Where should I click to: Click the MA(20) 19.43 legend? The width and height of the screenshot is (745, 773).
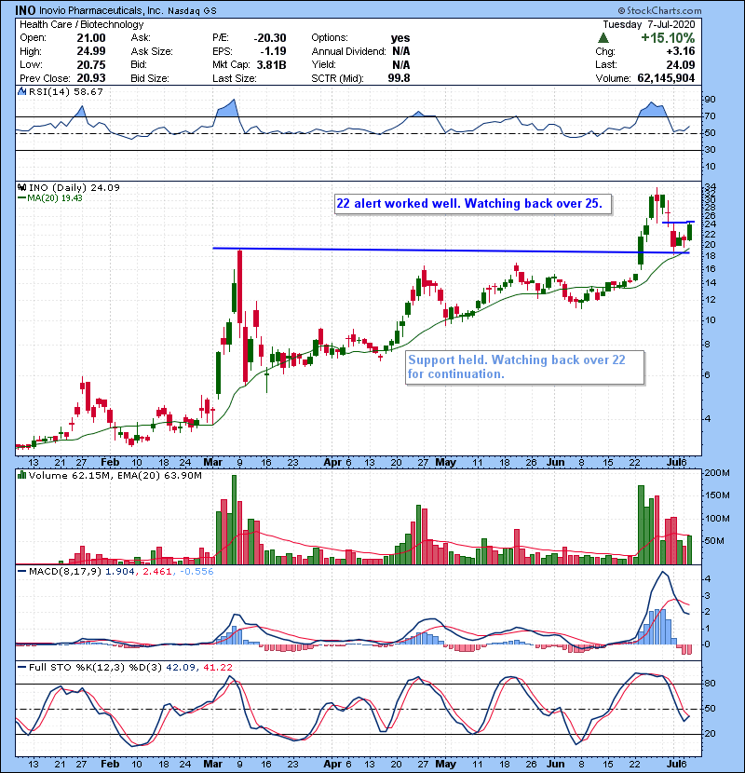click(50, 198)
